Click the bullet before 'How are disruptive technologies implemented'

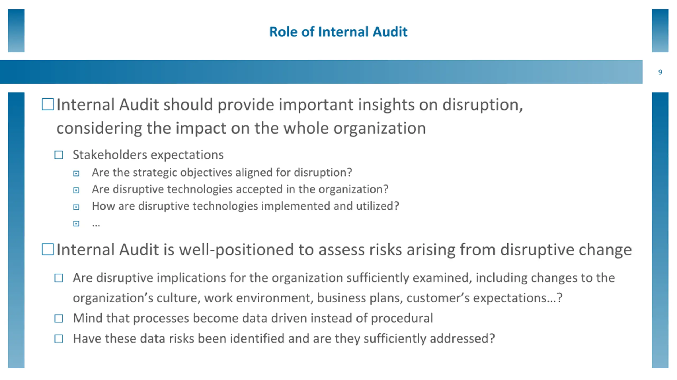tap(76, 207)
